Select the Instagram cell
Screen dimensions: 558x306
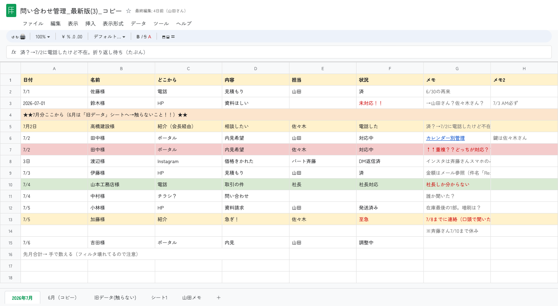[x=188, y=161]
